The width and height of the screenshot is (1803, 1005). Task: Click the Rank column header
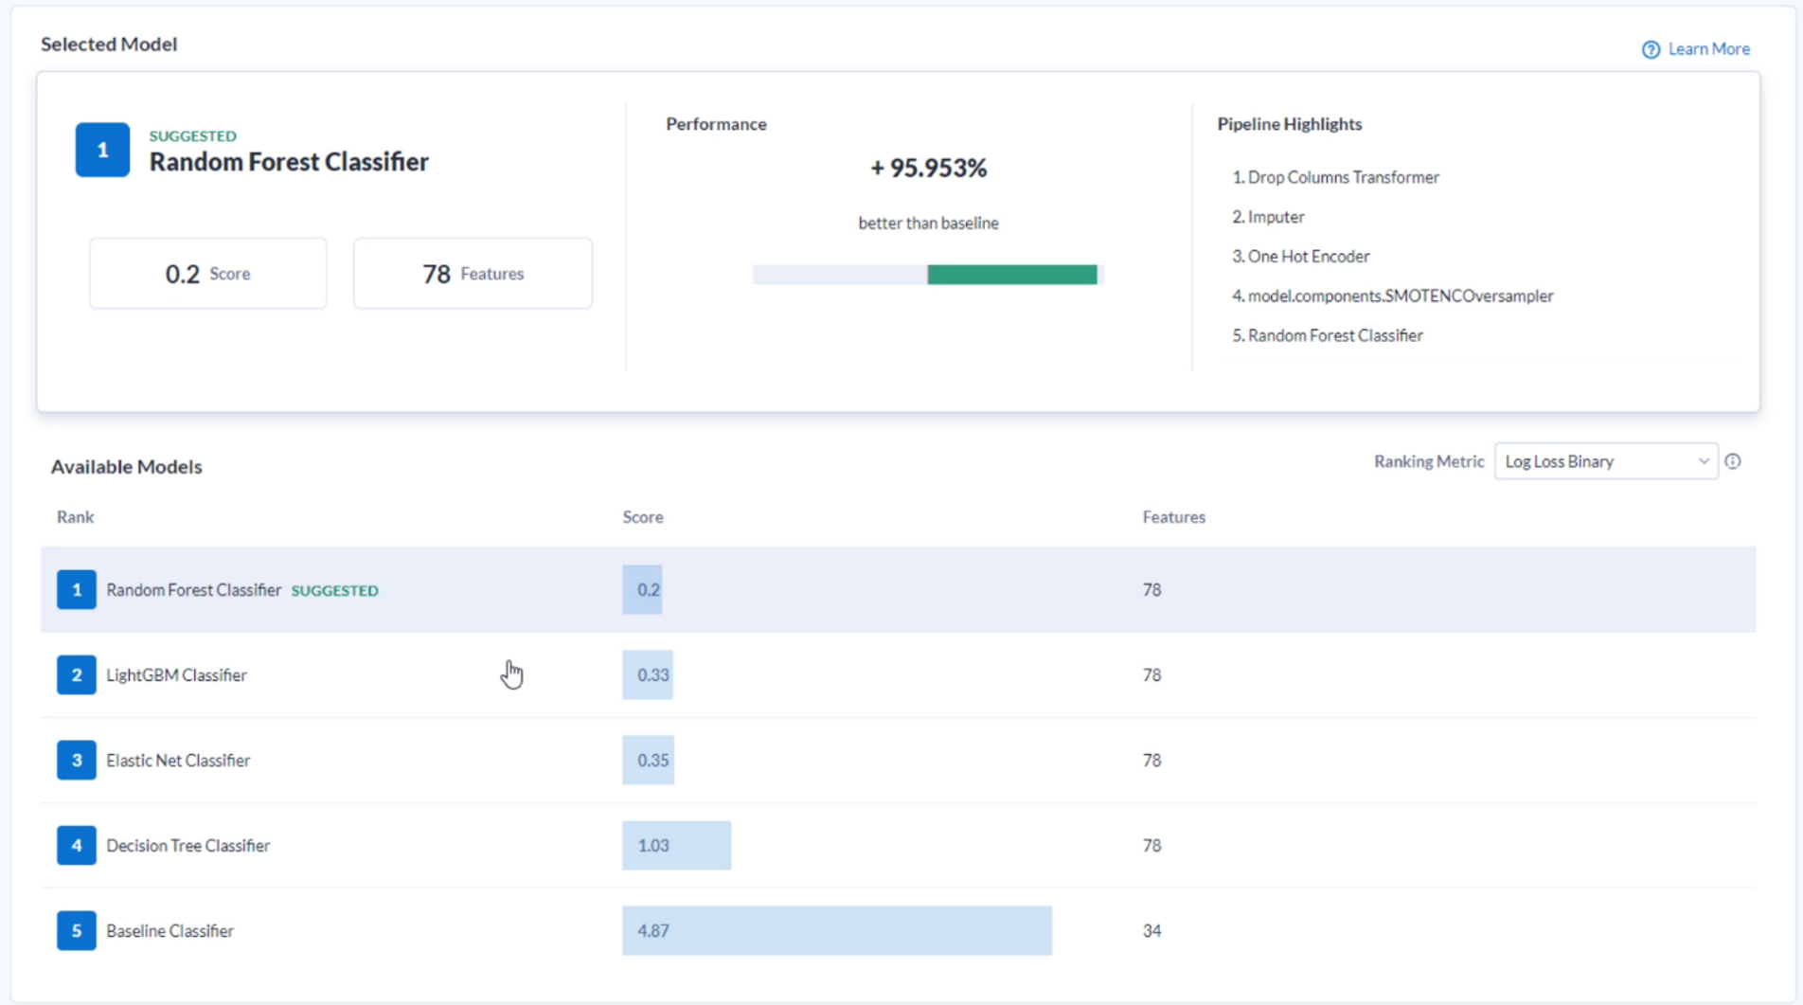pyautogui.click(x=75, y=517)
